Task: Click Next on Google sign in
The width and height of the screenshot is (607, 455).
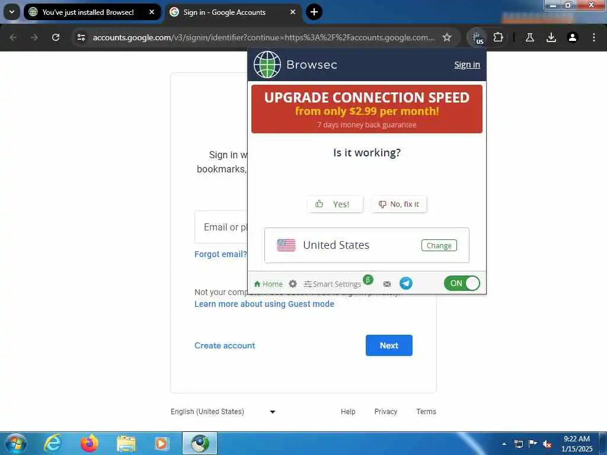Action: point(389,345)
